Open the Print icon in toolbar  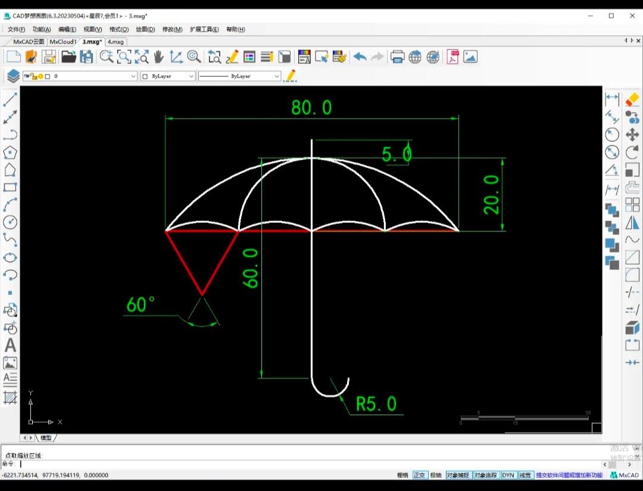[x=397, y=57]
